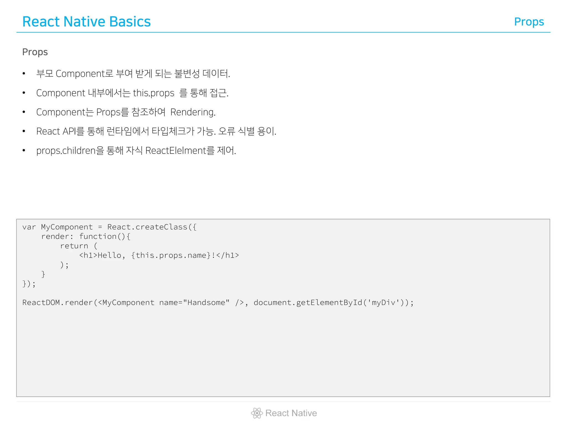Select bullet 'Component는 Props를 참조하여 Rendering.'
The width and height of the screenshot is (567, 425).
coord(126,112)
